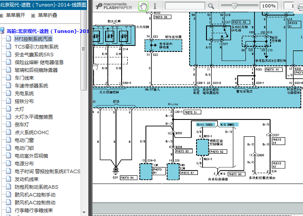
Task: Click the icon beside 菜单折叠
Action: (x=33, y=16)
